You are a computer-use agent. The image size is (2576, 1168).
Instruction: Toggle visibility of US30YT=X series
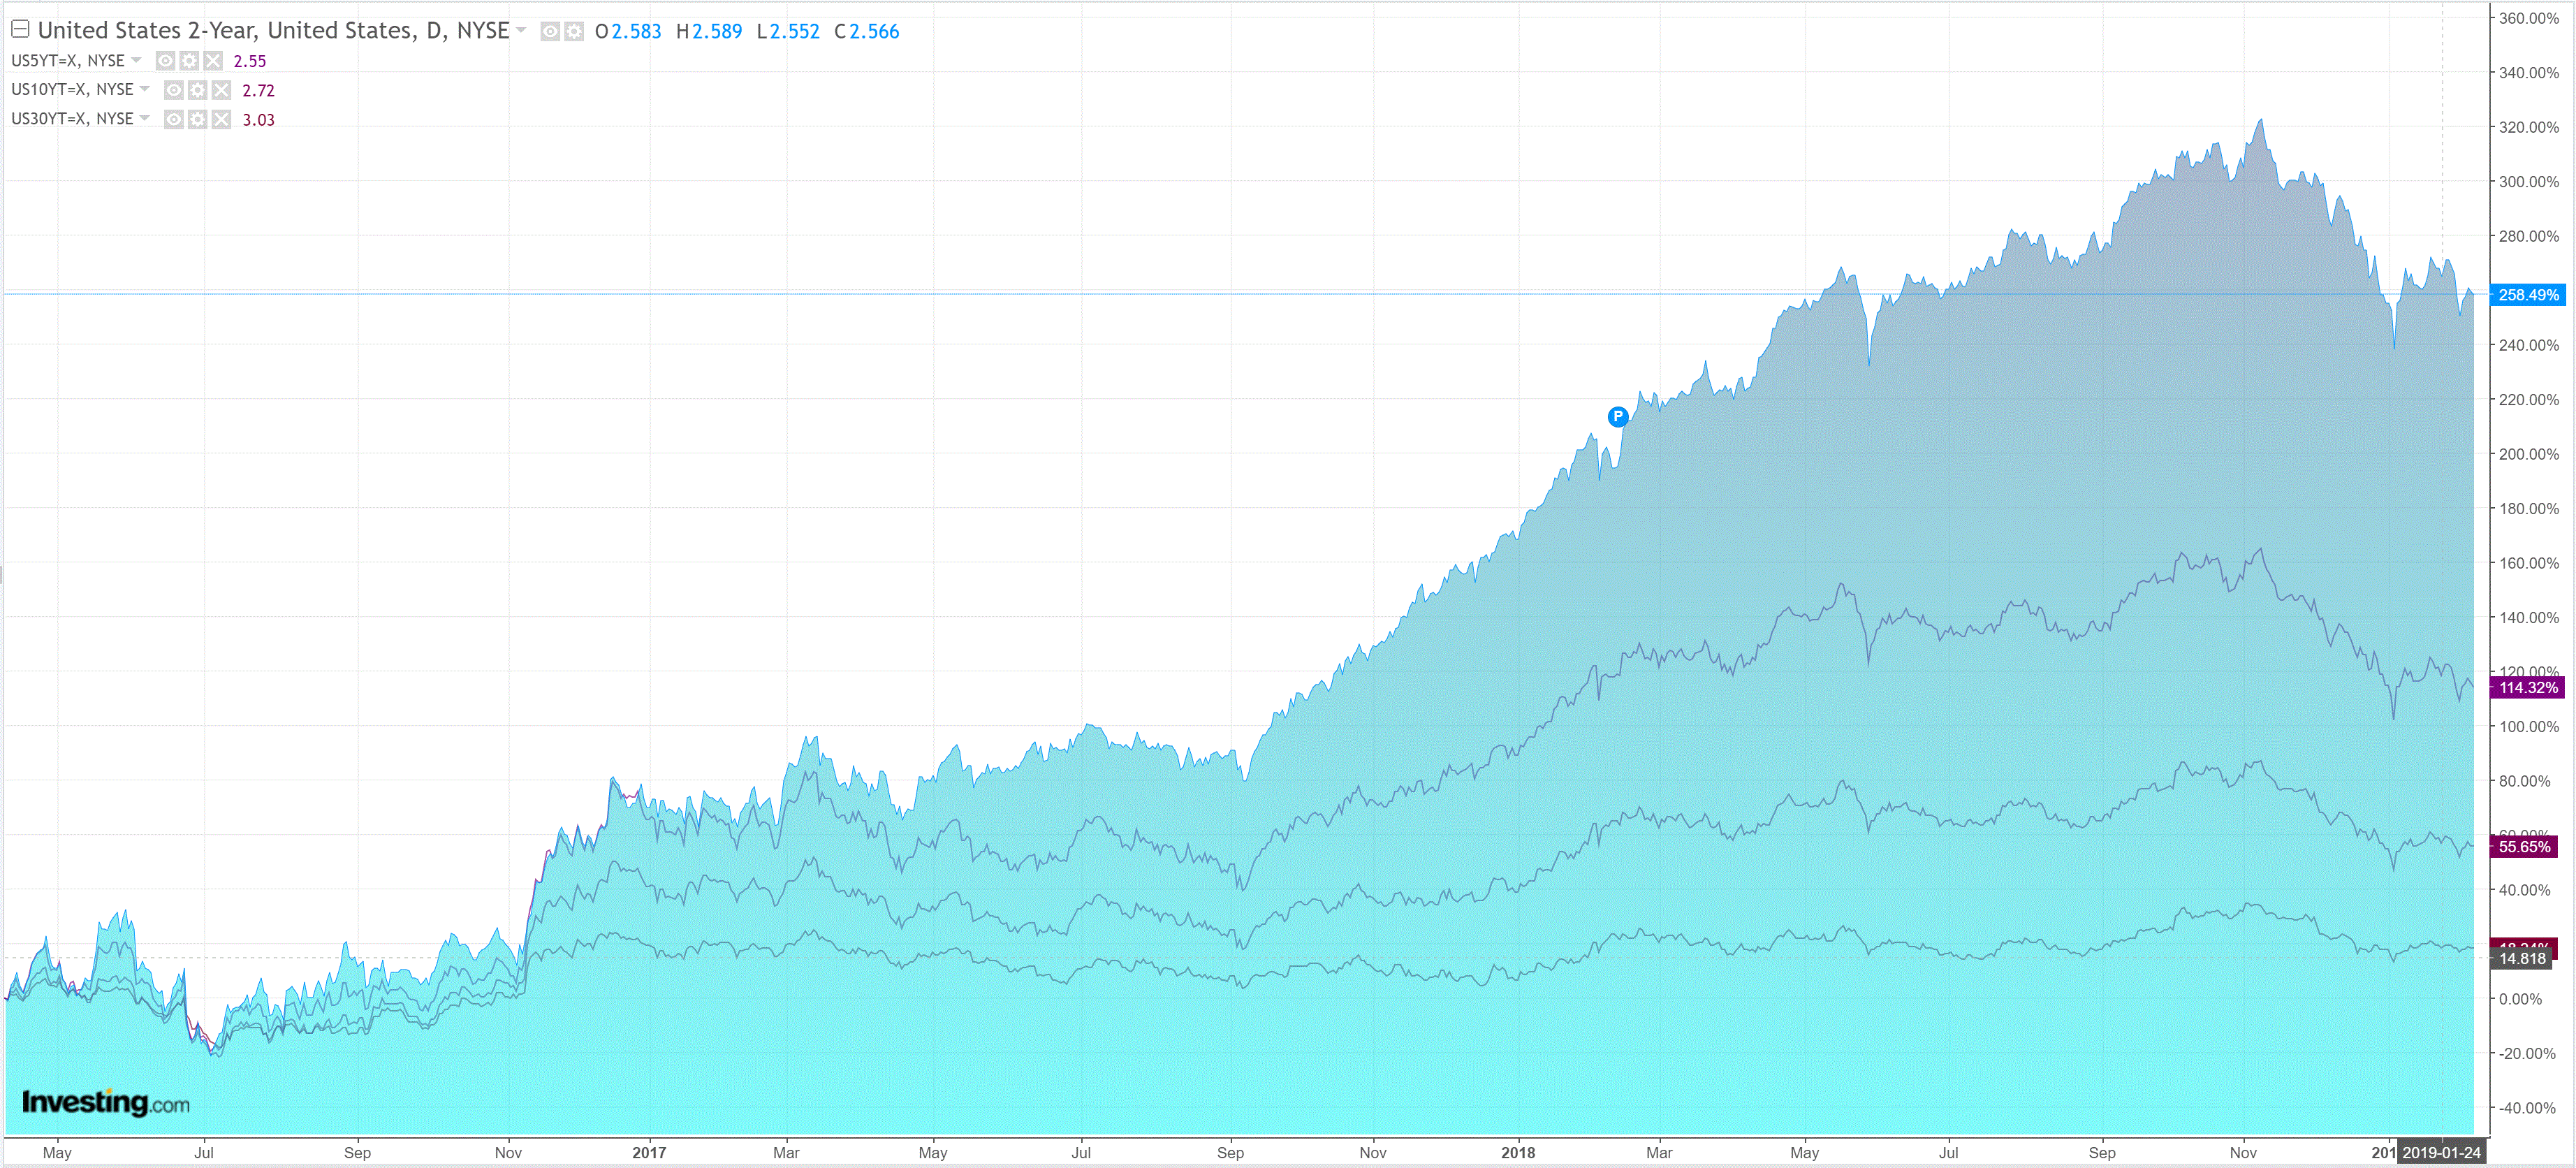(174, 120)
